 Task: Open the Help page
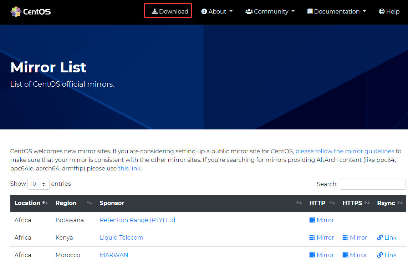(x=389, y=11)
